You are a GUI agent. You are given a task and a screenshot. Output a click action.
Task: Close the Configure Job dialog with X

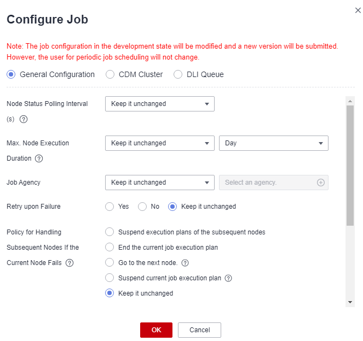pyautogui.click(x=358, y=10)
